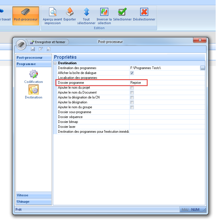The width and height of the screenshot is (220, 224).
Task: Open the Post-processeur sidebar section
Action: pyautogui.click(x=33, y=58)
